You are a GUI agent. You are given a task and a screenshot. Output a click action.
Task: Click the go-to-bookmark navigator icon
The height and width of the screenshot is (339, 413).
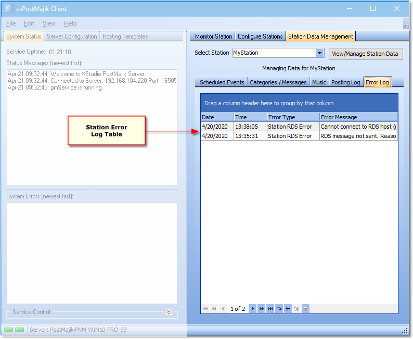pyautogui.click(x=296, y=308)
